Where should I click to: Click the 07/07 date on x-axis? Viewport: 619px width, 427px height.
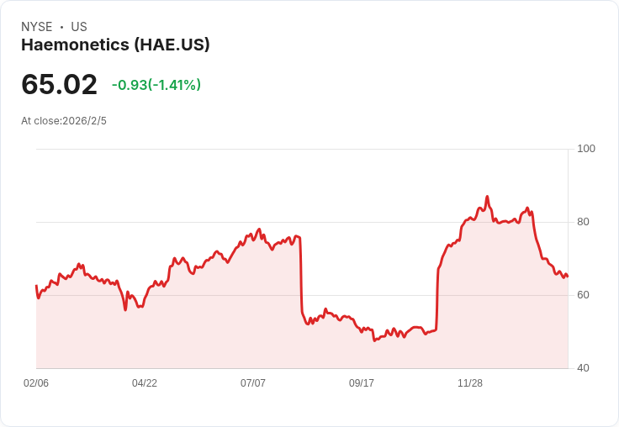(253, 383)
